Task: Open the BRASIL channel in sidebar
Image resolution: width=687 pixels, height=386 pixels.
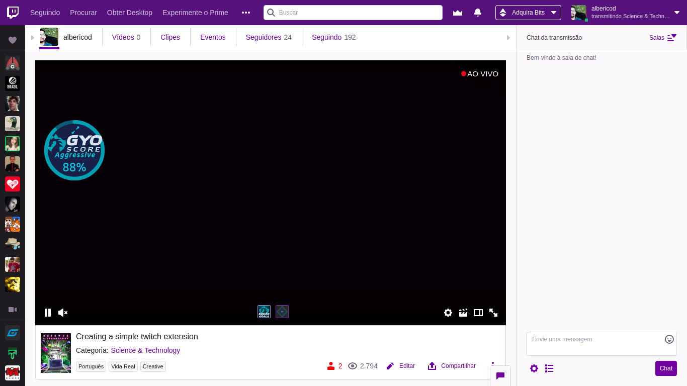Action: (x=13, y=83)
